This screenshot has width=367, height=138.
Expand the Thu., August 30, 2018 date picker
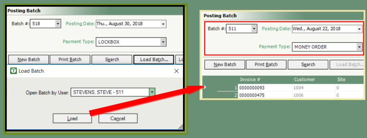(163, 24)
